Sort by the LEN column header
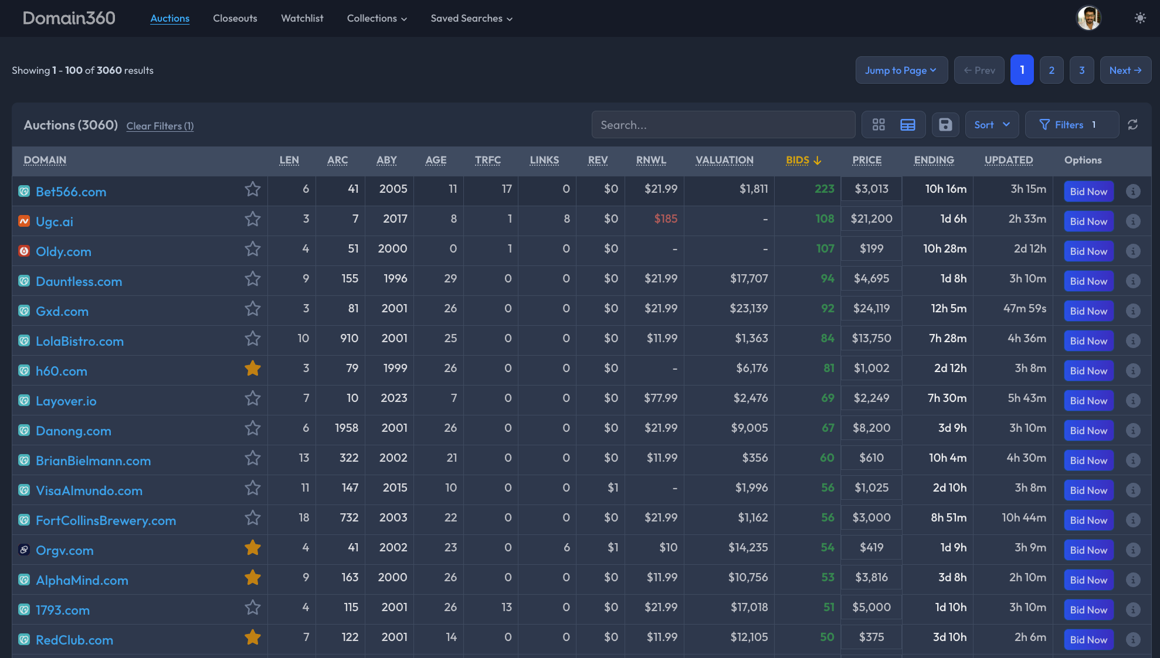 point(289,160)
